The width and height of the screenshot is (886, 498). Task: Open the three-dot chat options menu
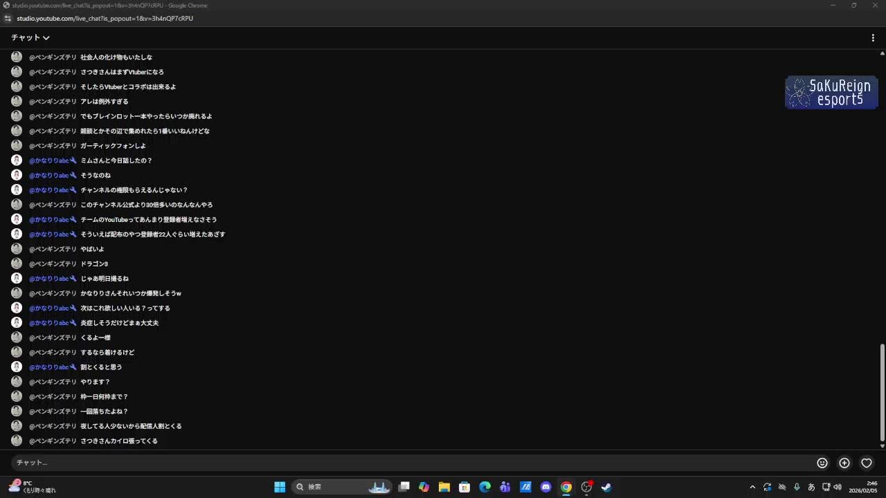click(x=873, y=37)
